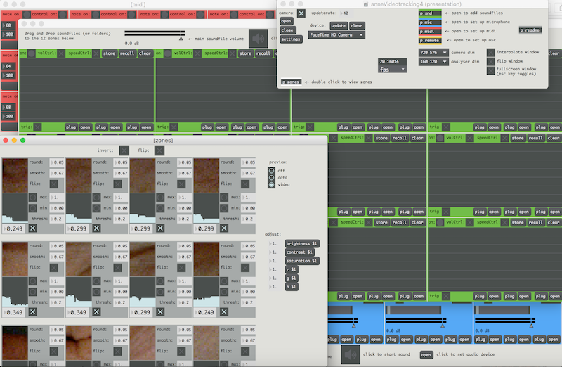Click the open message under the camera label
Screen dimensions: 562x367
[286, 21]
